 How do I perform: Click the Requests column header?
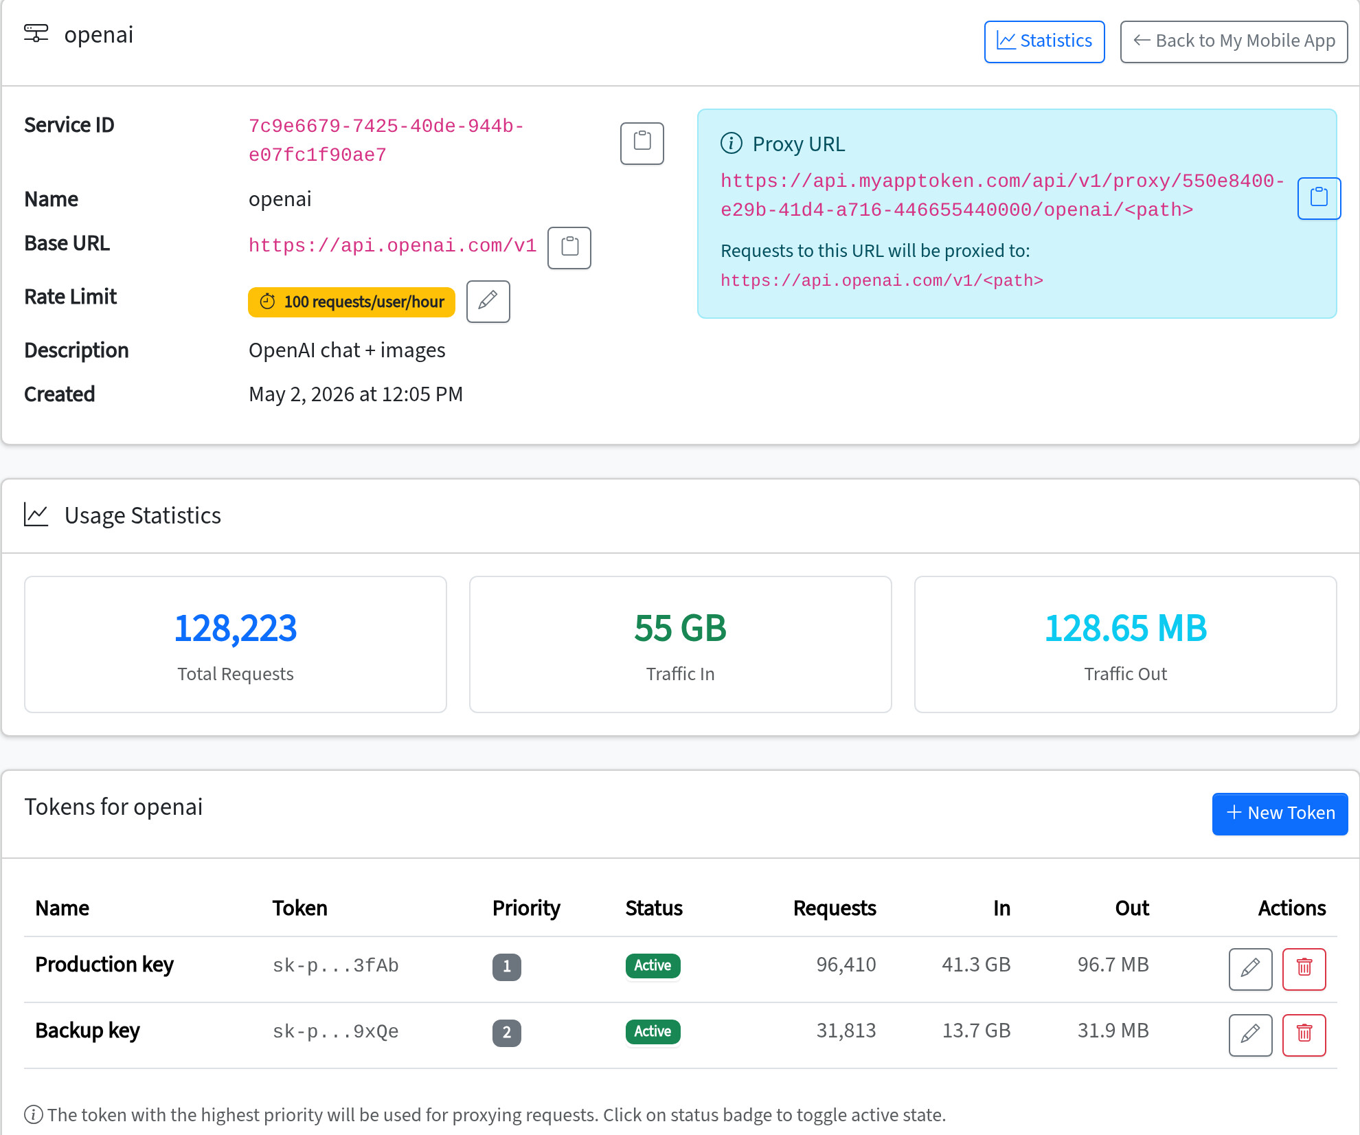tap(835, 908)
